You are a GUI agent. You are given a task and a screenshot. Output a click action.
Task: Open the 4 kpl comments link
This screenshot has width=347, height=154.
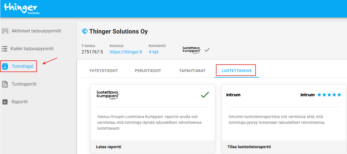pos(154,52)
